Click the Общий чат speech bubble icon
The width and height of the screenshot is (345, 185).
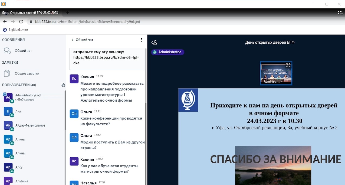click(x=7, y=51)
